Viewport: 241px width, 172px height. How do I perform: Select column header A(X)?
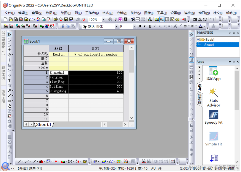pyautogui.click(x=59, y=48)
